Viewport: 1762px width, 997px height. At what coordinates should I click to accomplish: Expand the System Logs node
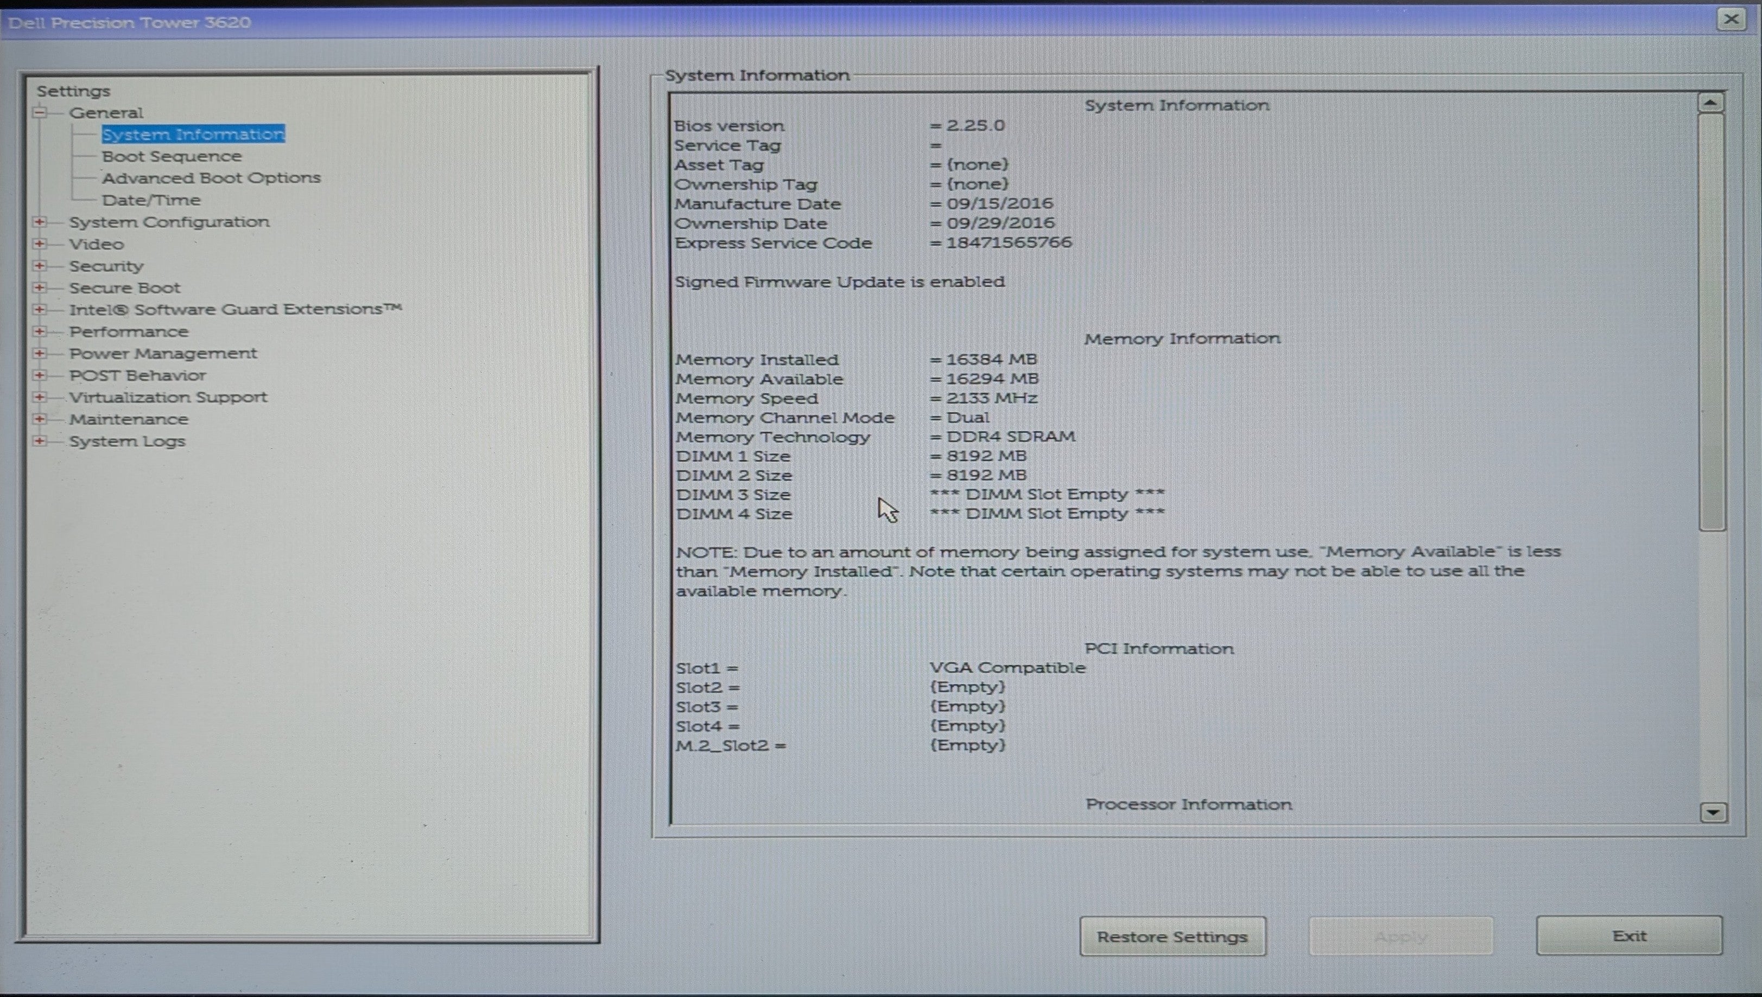[40, 441]
